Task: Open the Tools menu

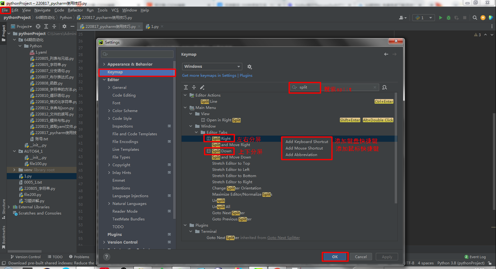Action: coord(102,10)
